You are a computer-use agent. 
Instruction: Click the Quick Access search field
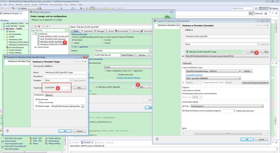click(242, 8)
